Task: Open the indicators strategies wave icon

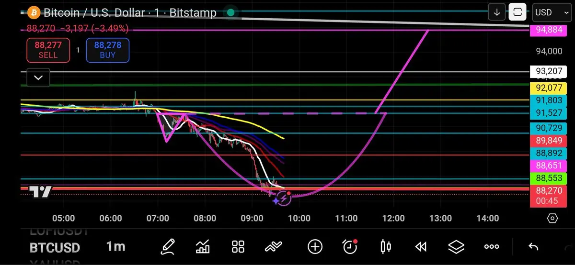Action: pos(274,247)
